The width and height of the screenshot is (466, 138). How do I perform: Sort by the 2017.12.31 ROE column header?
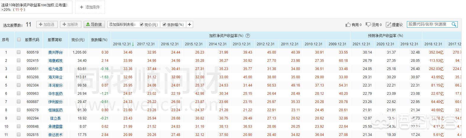point(146,44)
